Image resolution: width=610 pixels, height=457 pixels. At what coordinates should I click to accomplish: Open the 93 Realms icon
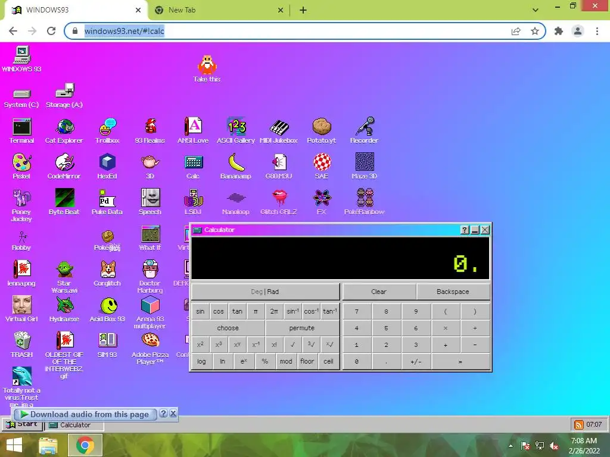[150, 130]
